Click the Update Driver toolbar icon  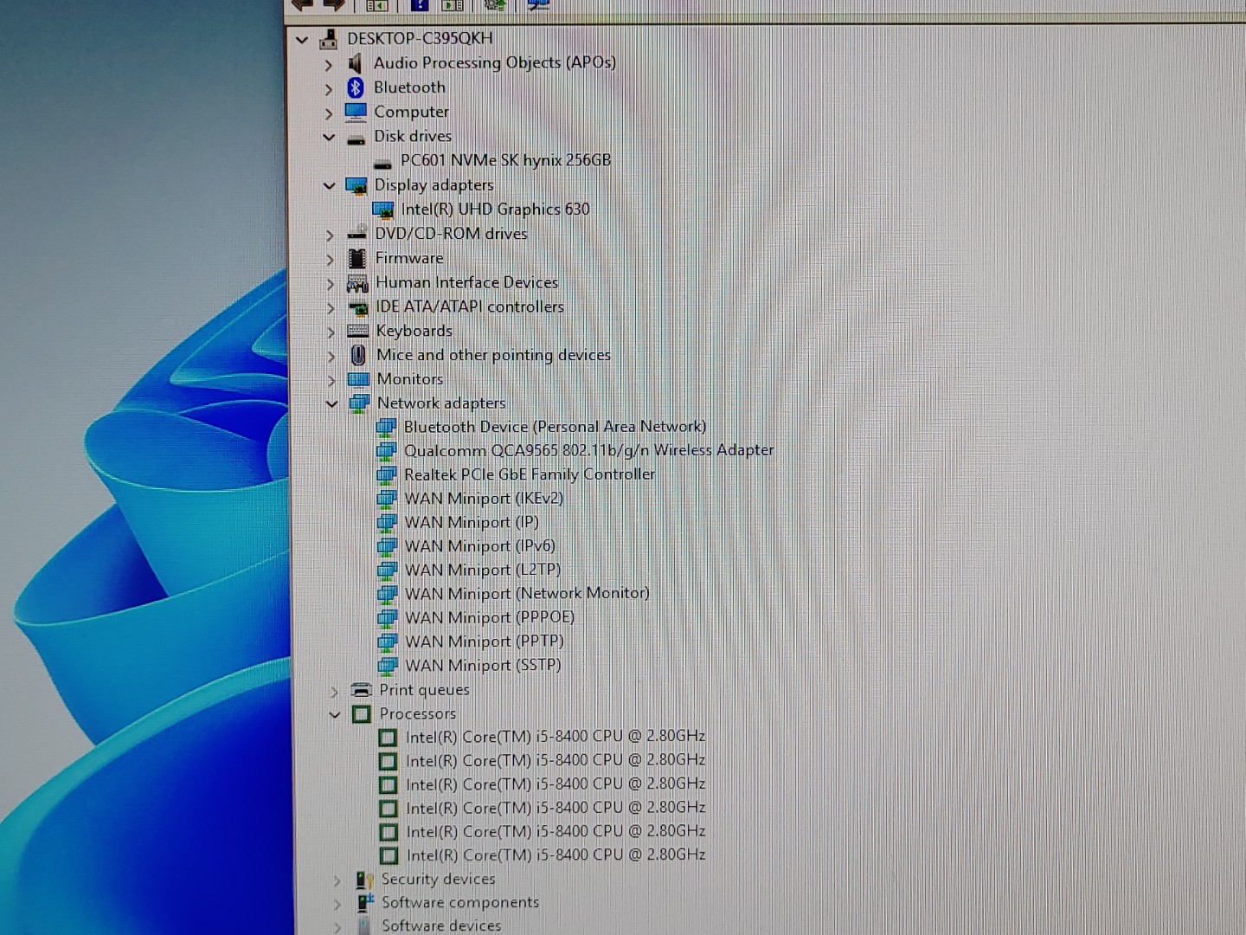pos(537,5)
